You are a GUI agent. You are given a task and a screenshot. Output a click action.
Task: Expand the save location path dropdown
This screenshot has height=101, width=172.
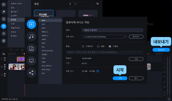[125, 37]
